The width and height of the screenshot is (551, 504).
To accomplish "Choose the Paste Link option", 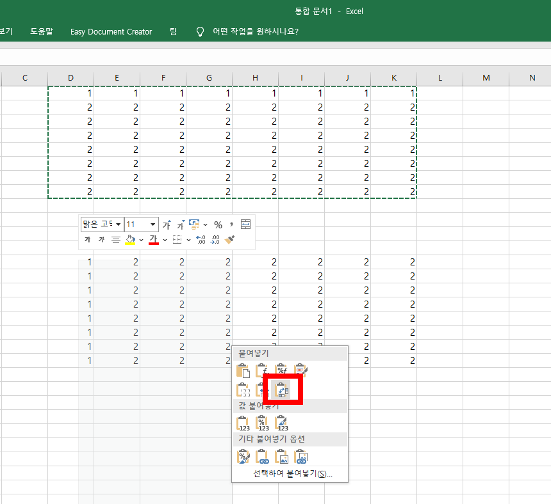I will pyautogui.click(x=263, y=457).
